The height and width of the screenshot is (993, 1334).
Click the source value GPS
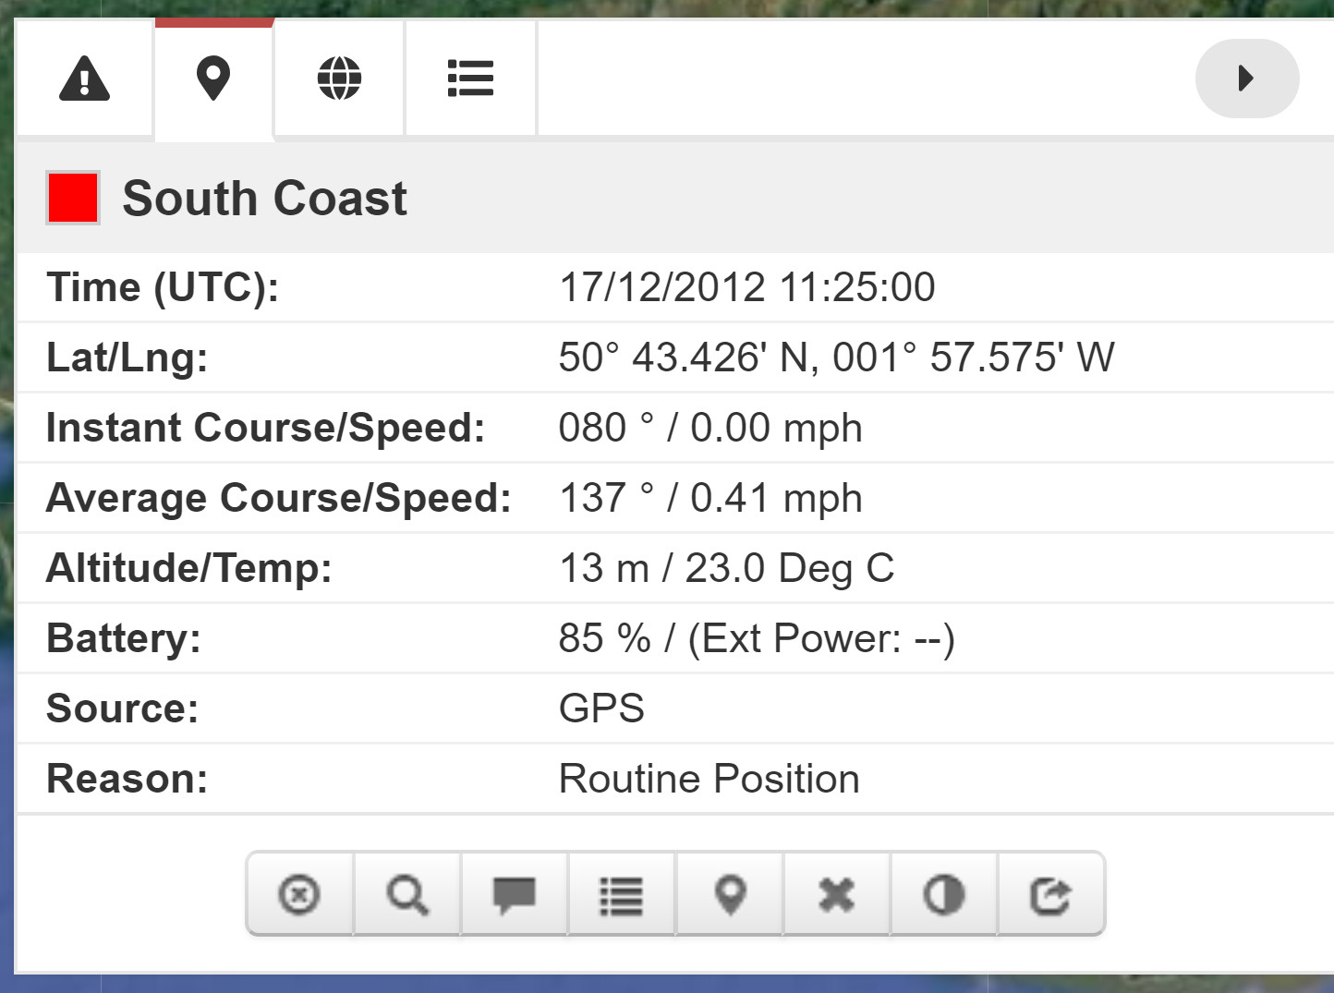(601, 708)
